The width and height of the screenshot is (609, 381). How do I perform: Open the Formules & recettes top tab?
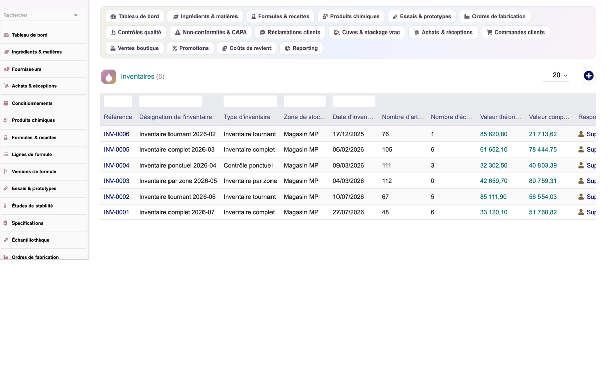pos(280,16)
